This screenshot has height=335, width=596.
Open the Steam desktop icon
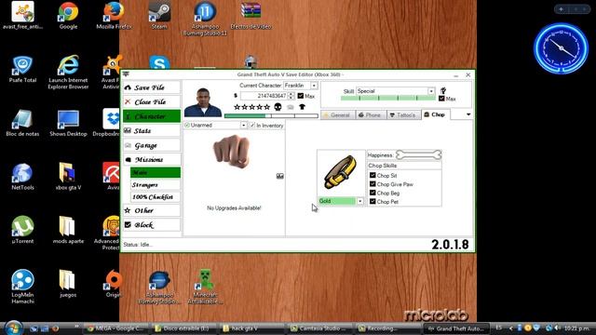click(159, 15)
